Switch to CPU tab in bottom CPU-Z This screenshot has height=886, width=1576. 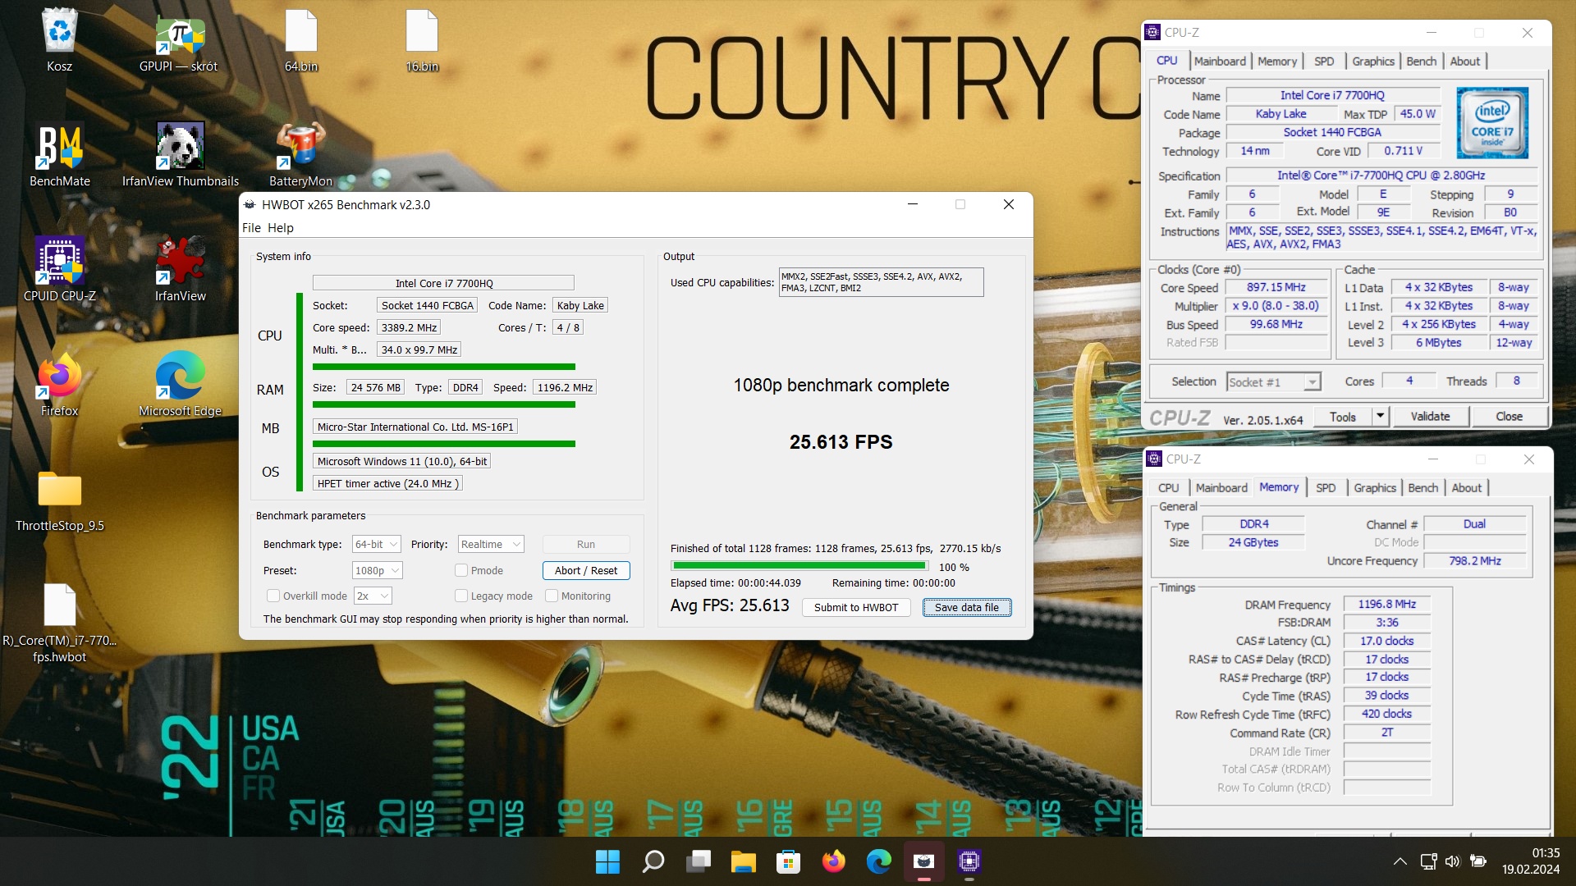tap(1168, 487)
